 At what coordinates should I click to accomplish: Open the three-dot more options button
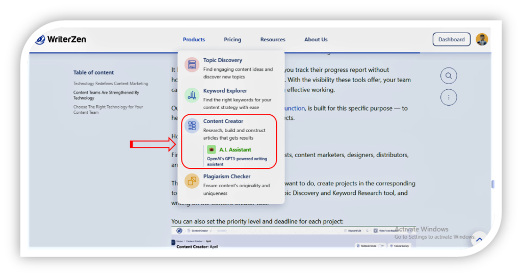[449, 97]
